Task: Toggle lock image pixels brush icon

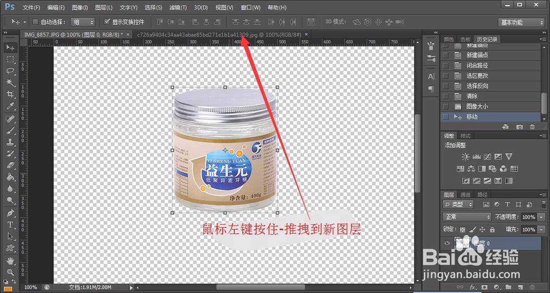Action: click(472, 230)
